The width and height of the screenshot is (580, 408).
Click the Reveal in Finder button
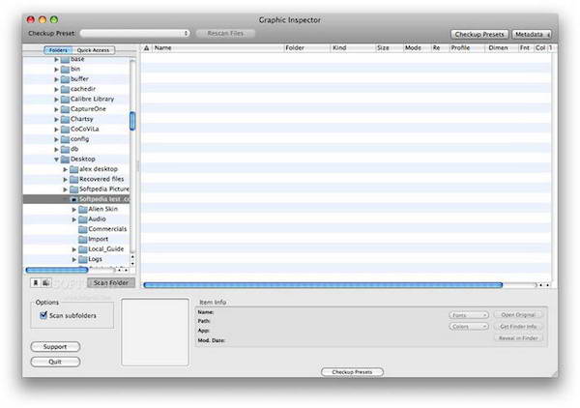click(x=518, y=338)
